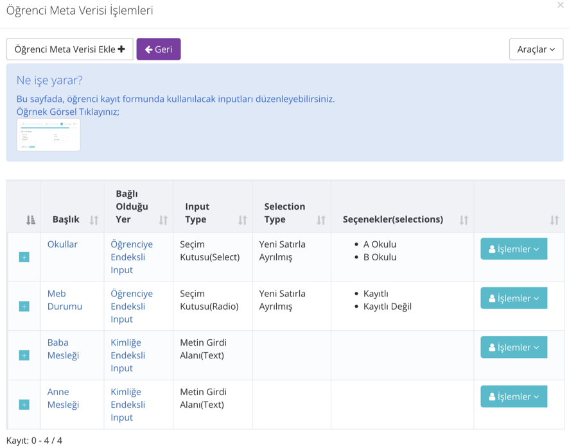The image size is (569, 447).
Task: Open İşlemler dropdown for Baba Mesleği row
Action: [x=514, y=347]
